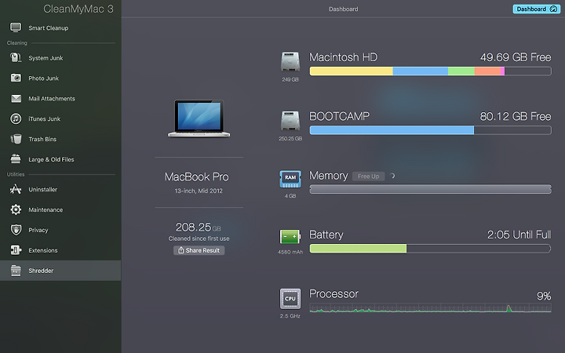Open Smart Cleanup monitor icon

click(x=16, y=27)
